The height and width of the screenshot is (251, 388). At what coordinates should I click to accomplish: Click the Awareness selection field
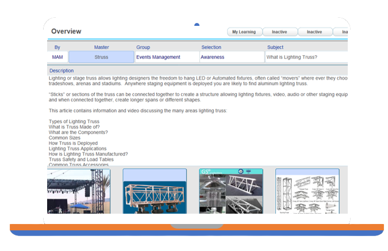coord(232,57)
